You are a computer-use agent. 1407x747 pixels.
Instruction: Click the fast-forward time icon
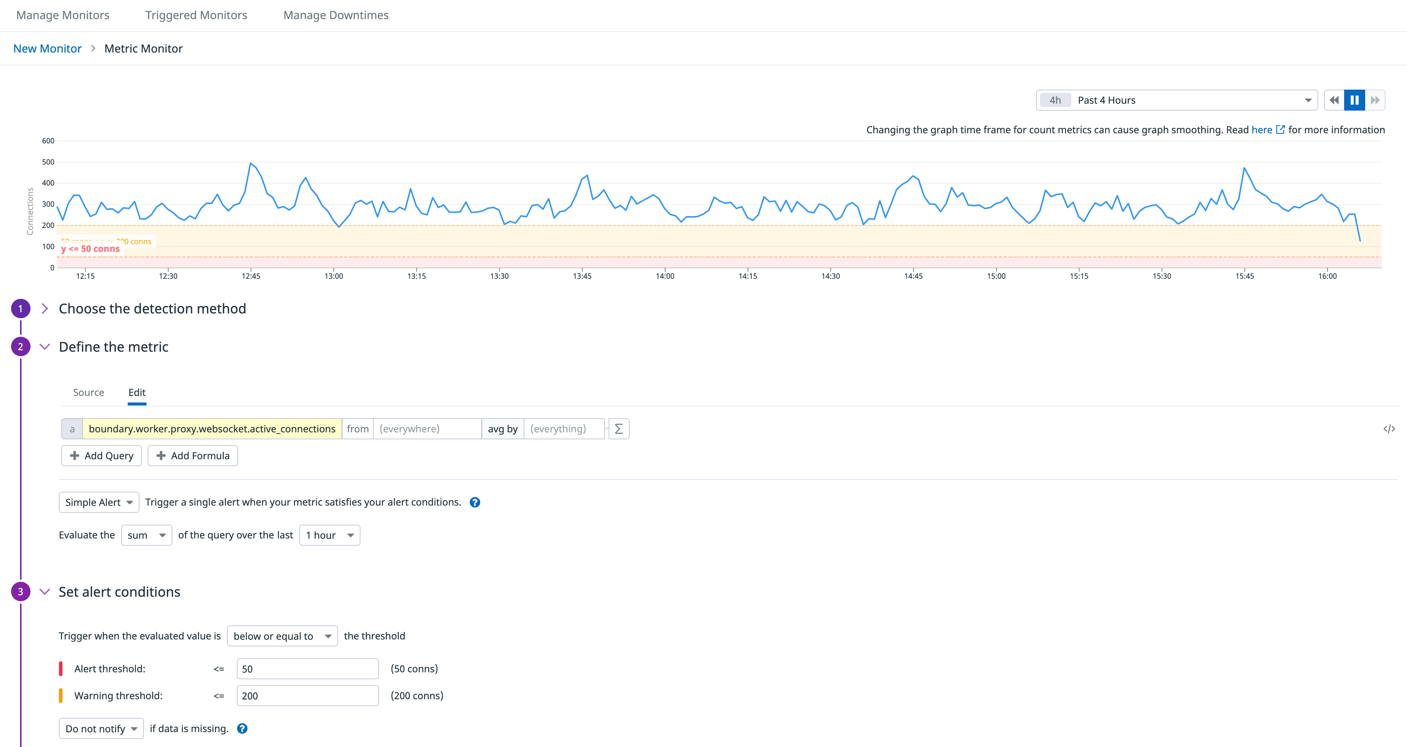point(1375,100)
